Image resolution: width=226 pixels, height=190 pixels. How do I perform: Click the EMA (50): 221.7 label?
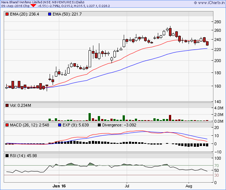67,14
